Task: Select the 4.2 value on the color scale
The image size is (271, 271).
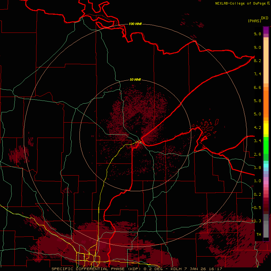Action: 257,128
